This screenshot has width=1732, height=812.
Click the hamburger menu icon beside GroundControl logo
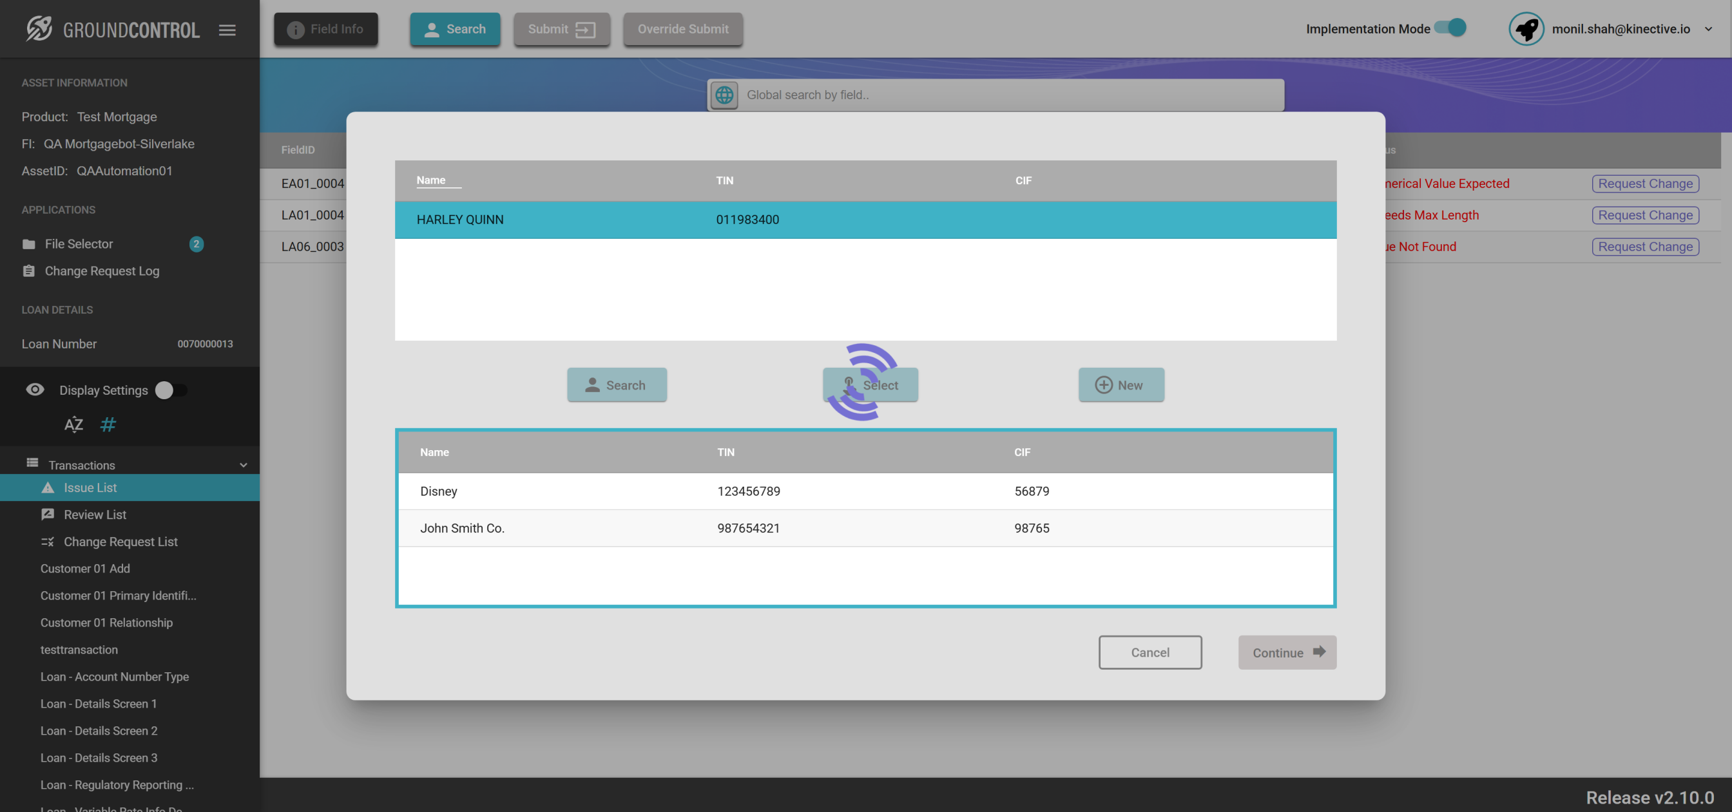coord(227,30)
